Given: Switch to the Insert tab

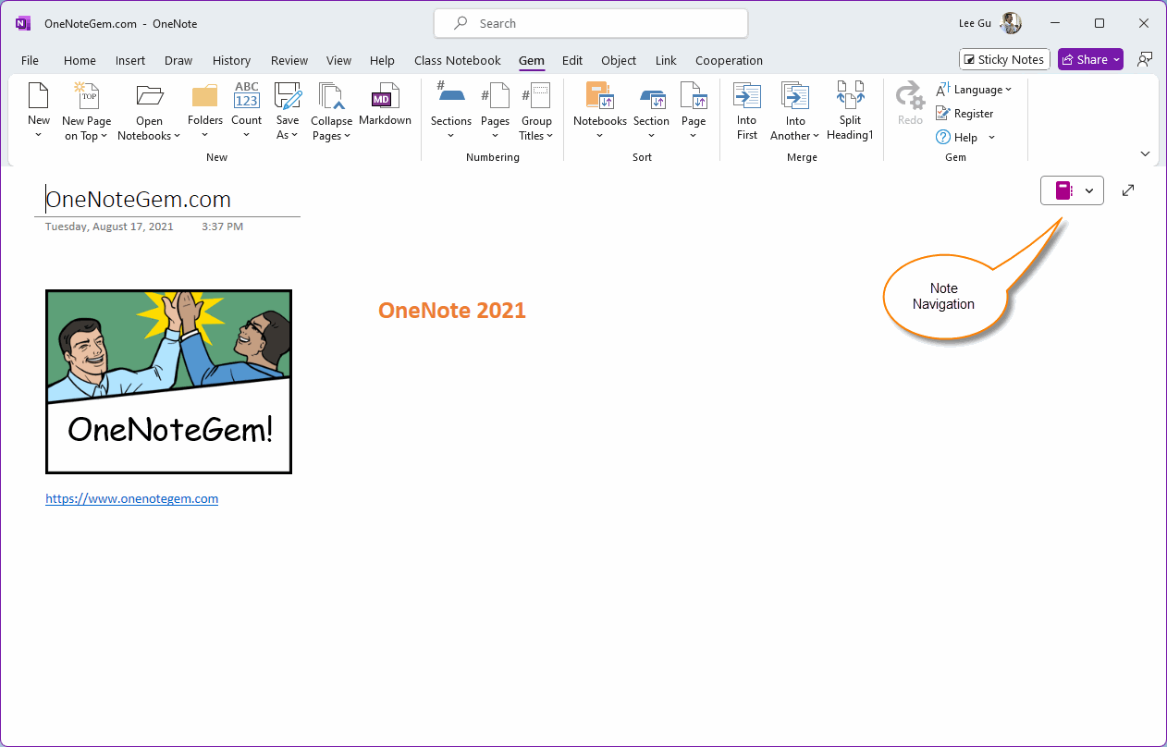Looking at the screenshot, I should (x=130, y=60).
